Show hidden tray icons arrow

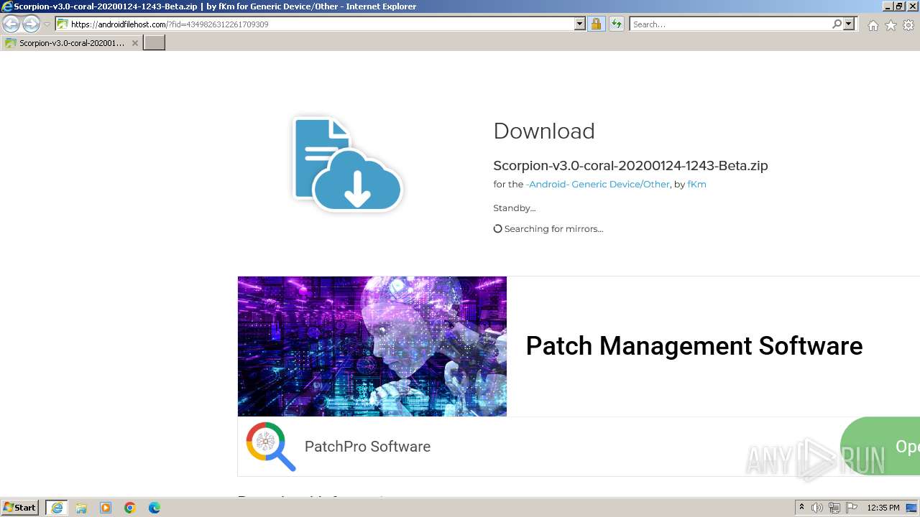(x=801, y=508)
